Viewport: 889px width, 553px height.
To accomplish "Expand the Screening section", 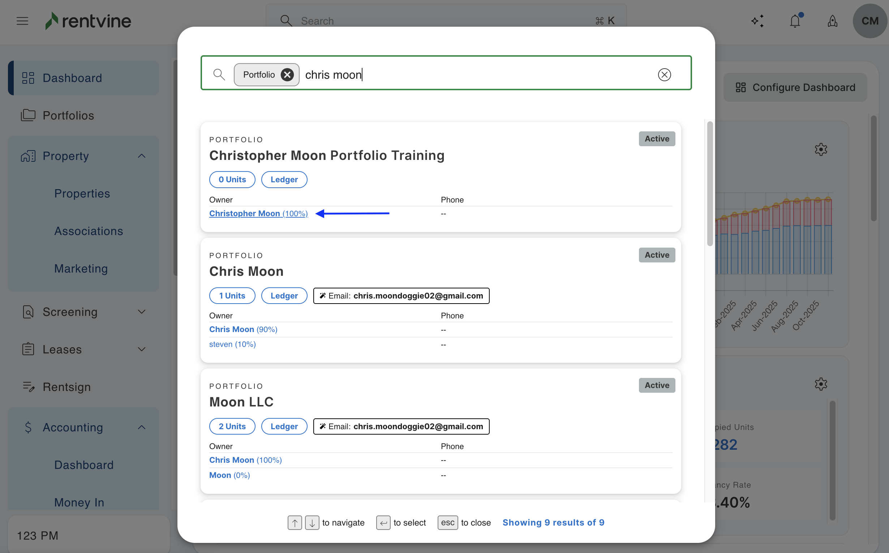I will pyautogui.click(x=142, y=312).
